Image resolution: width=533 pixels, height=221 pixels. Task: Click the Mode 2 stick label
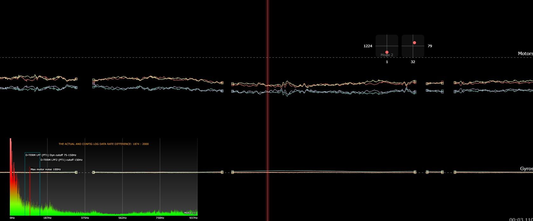click(x=387, y=55)
